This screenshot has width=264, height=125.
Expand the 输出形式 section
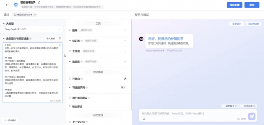coord(76,107)
